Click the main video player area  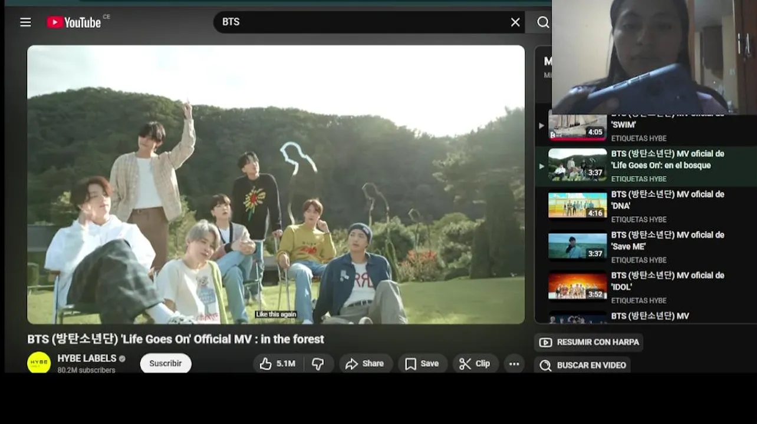point(276,184)
